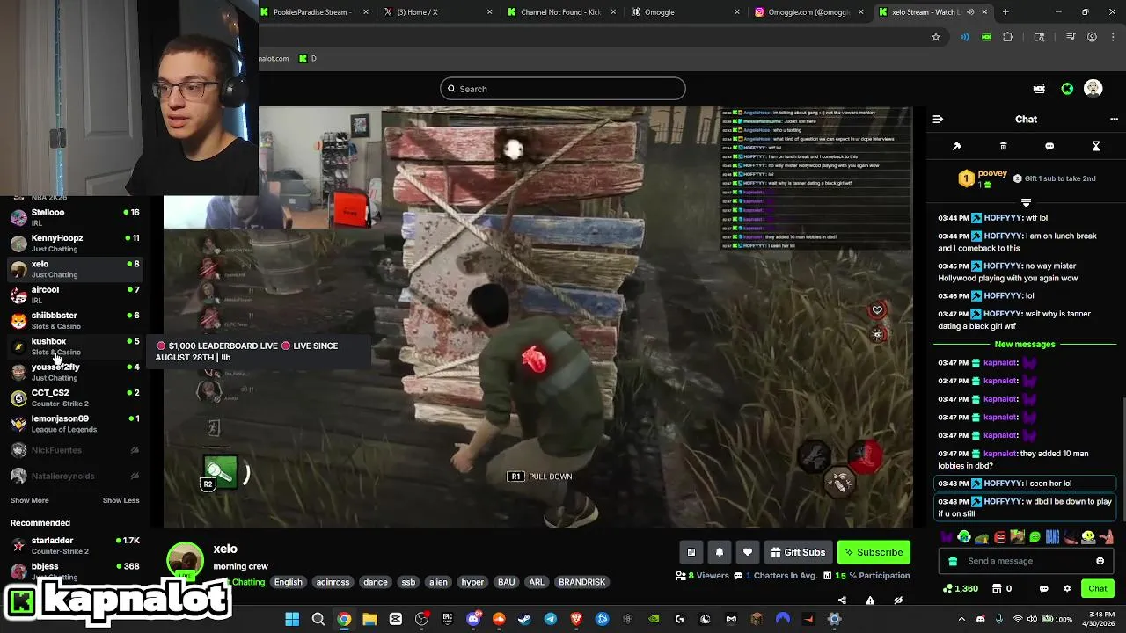Image resolution: width=1126 pixels, height=633 pixels.
Task: Click the theater mode icon beside the bell
Action: coord(691,552)
